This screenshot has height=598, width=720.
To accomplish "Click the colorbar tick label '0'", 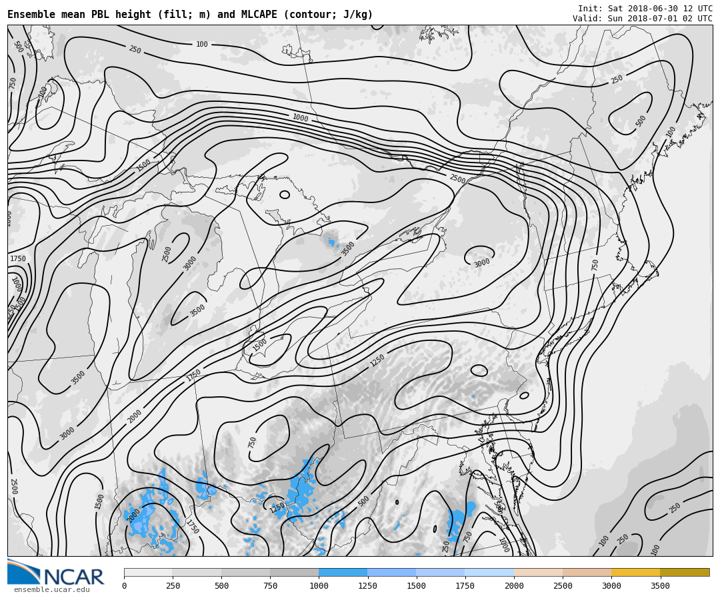I will coord(125,585).
